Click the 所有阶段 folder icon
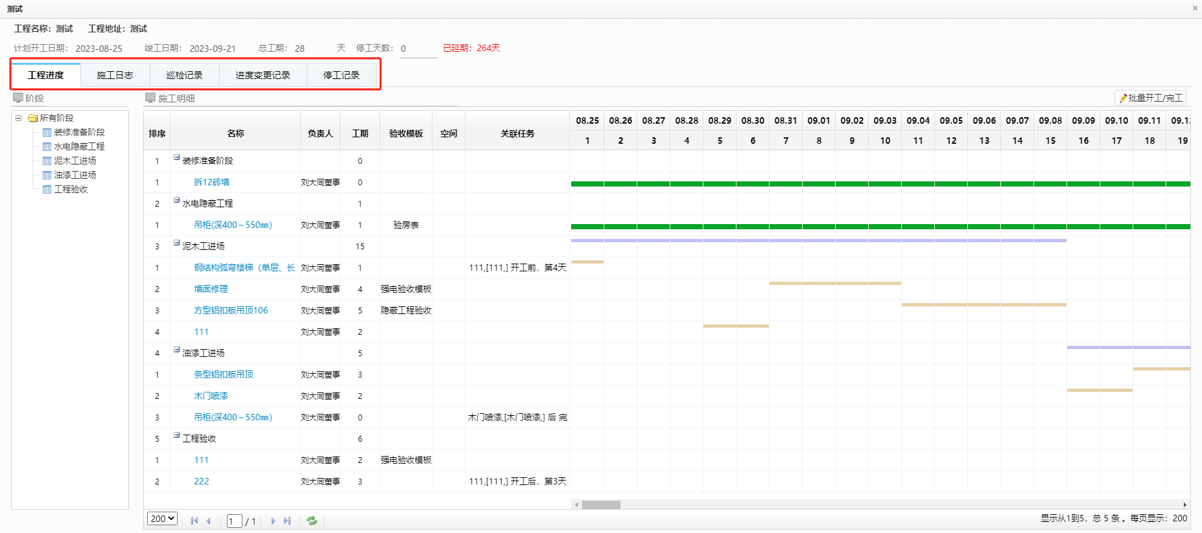This screenshot has width=1202, height=533. point(32,118)
